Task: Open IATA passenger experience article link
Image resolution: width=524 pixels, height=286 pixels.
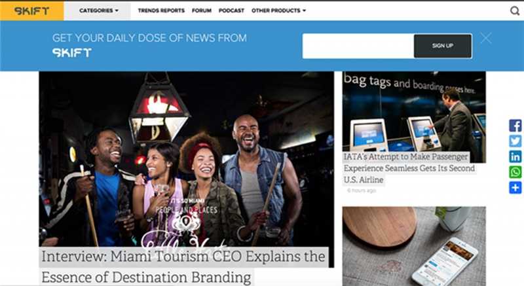Action: point(409,168)
